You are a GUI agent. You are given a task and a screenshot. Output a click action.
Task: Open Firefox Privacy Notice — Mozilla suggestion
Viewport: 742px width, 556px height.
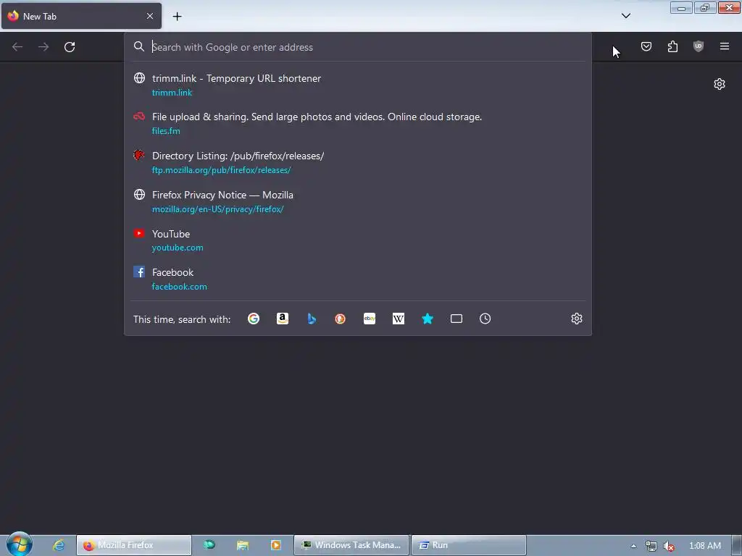[x=357, y=201]
